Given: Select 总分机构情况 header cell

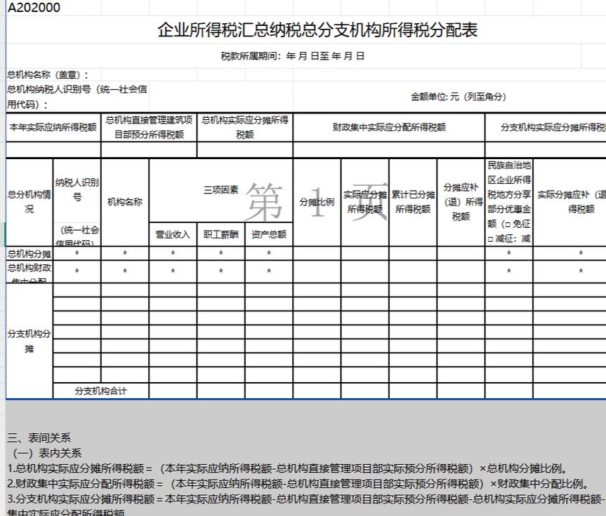Looking at the screenshot, I should 29,202.
